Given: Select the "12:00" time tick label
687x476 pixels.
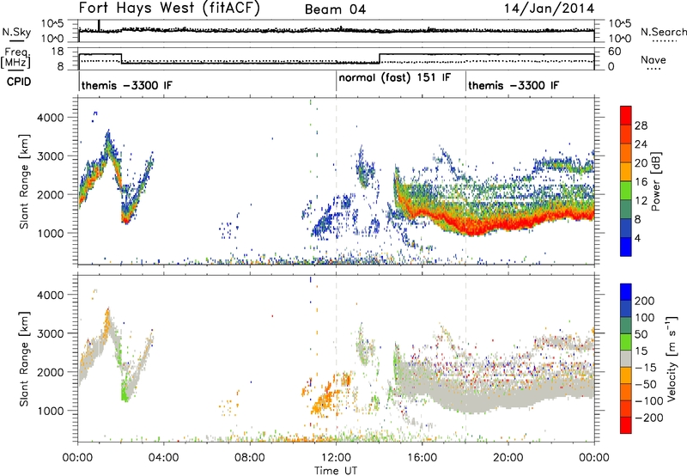Looking at the screenshot, I should point(336,458).
